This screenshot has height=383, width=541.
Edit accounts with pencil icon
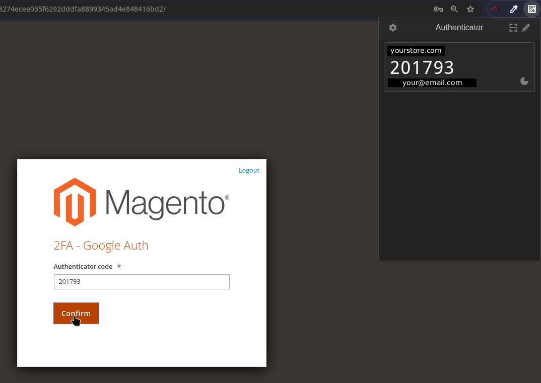tap(526, 28)
